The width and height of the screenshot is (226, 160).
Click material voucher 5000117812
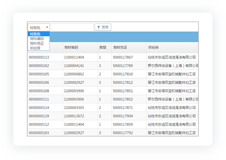tap(123, 82)
